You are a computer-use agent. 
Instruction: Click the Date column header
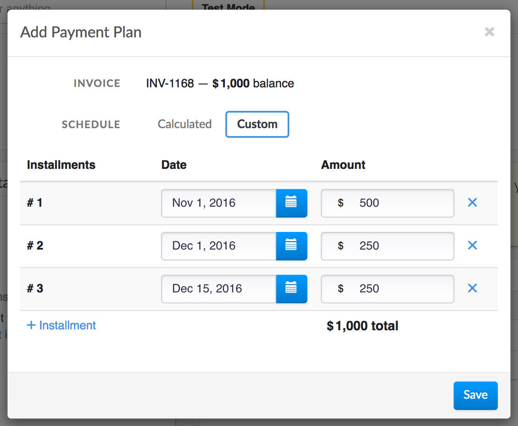click(174, 165)
